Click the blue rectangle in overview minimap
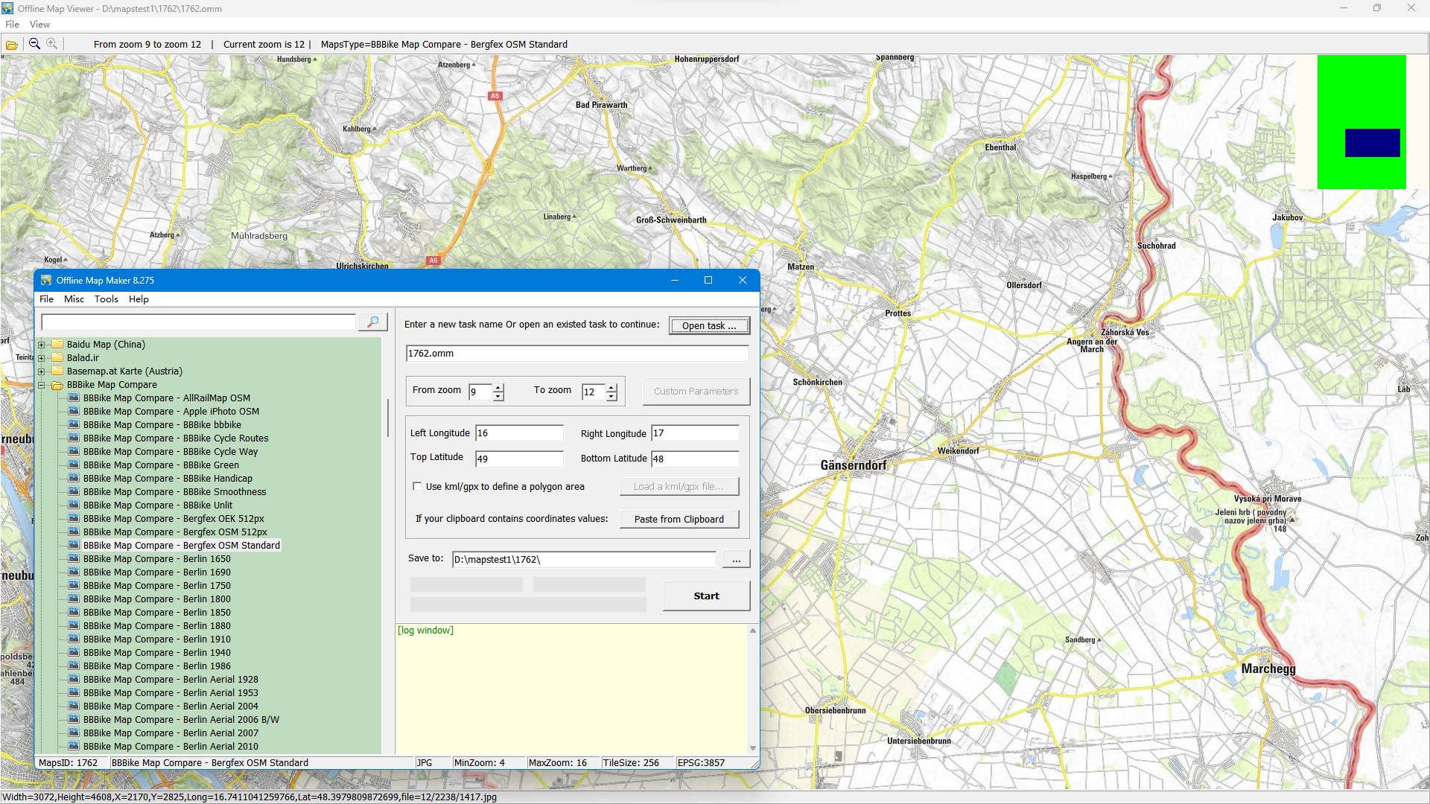The height and width of the screenshot is (804, 1430). click(x=1372, y=143)
